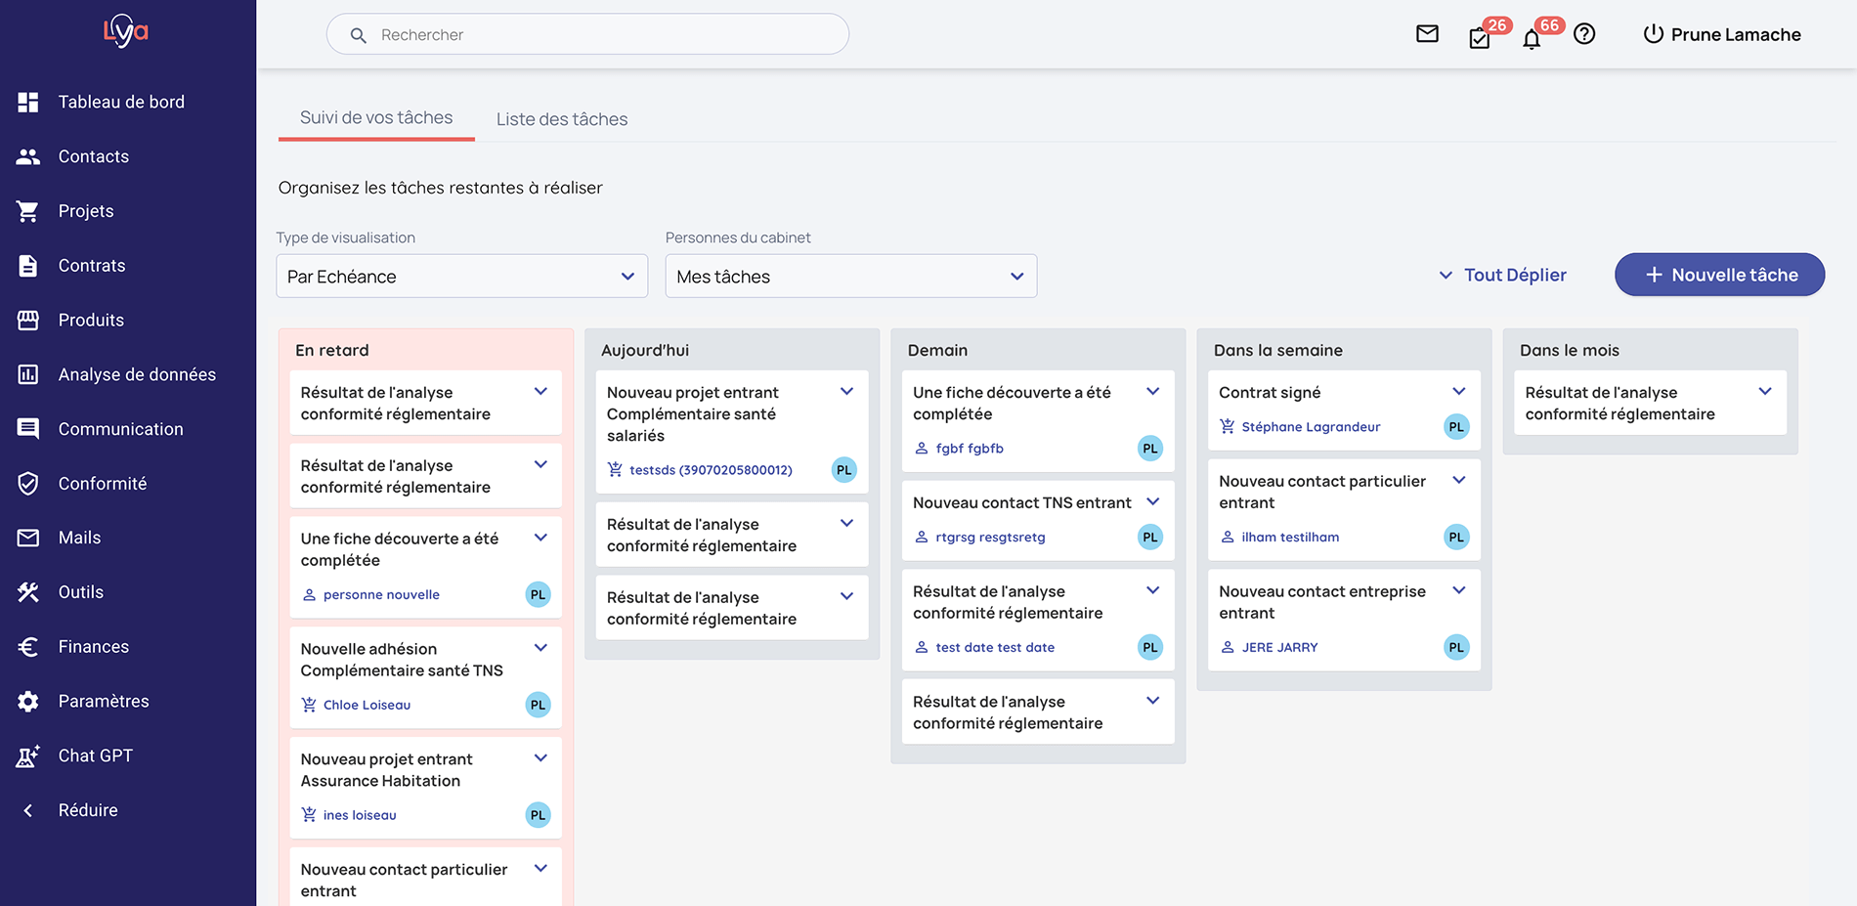
Task: Open notifications bell with 66 badge
Action: coord(1532,38)
